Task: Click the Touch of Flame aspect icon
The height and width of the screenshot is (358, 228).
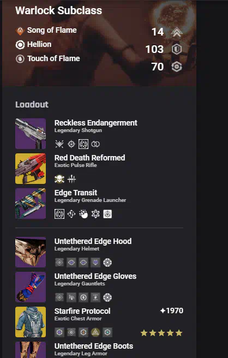Action: (x=20, y=59)
